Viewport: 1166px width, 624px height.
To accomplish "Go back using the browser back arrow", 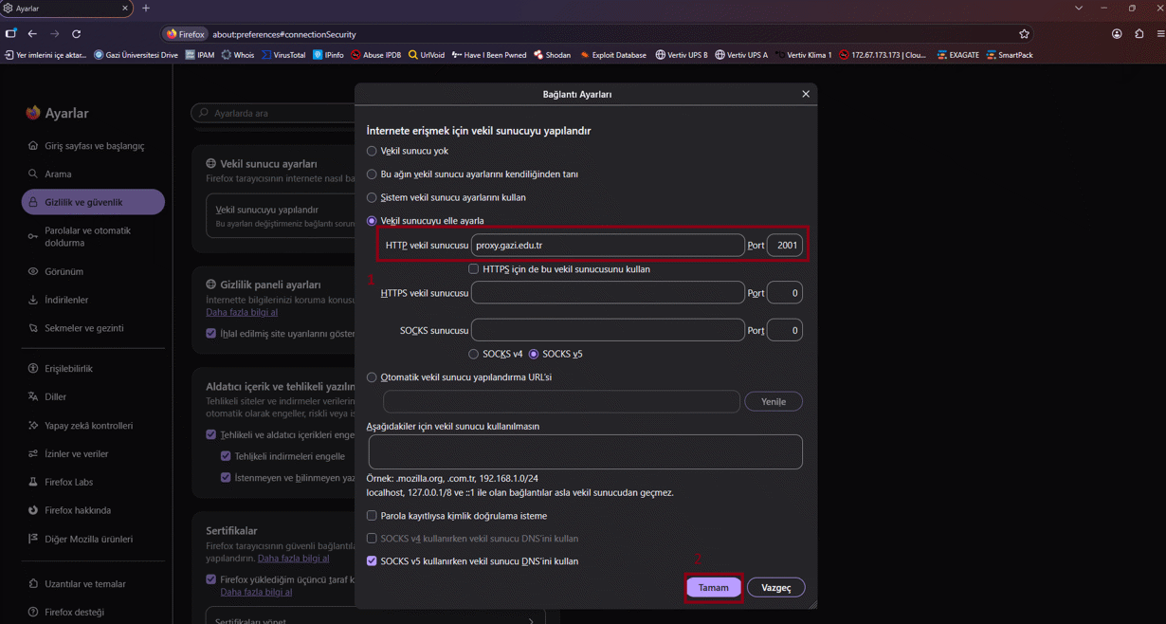I will pos(32,34).
